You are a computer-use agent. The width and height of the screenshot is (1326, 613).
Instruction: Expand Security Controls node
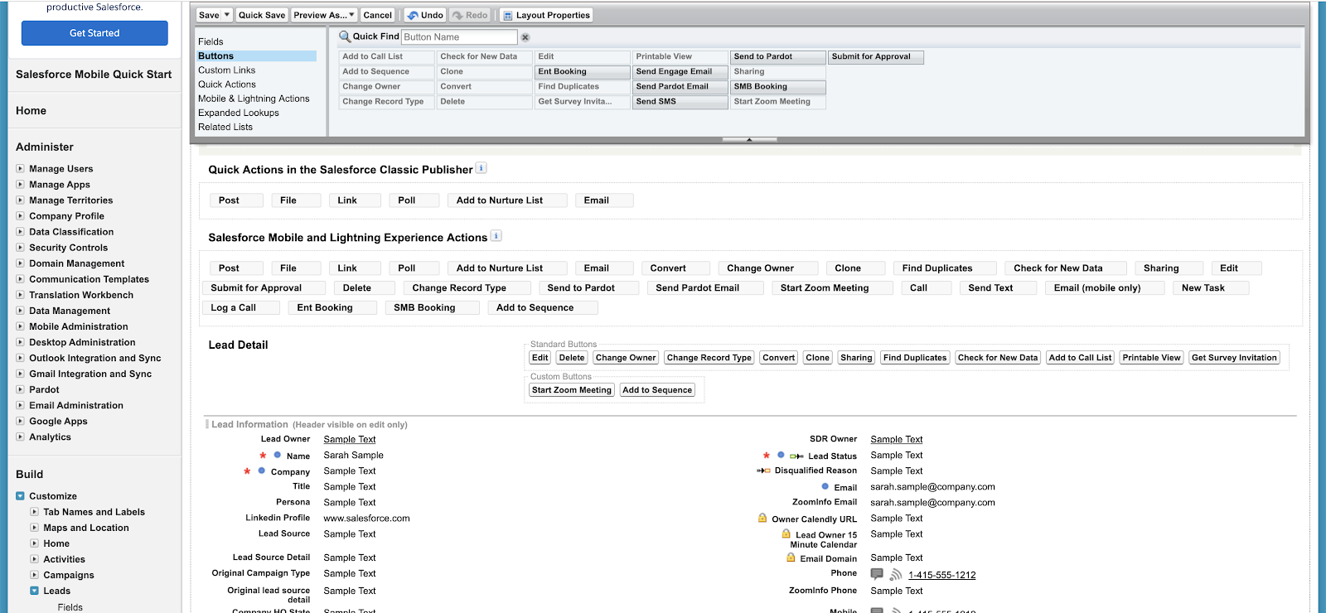(20, 247)
